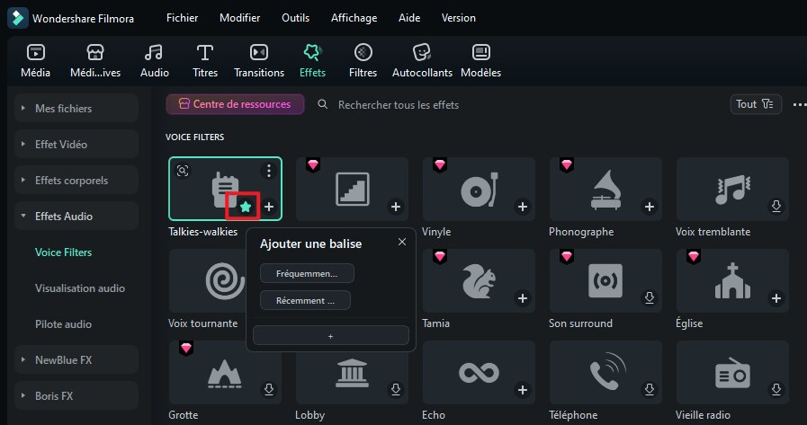This screenshot has height=425, width=807.
Task: Add a new tag with plus button
Action: [331, 335]
